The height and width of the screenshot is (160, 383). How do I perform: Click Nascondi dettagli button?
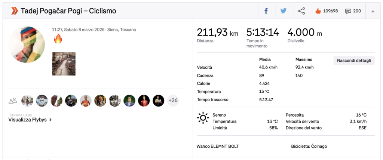tap(353, 61)
